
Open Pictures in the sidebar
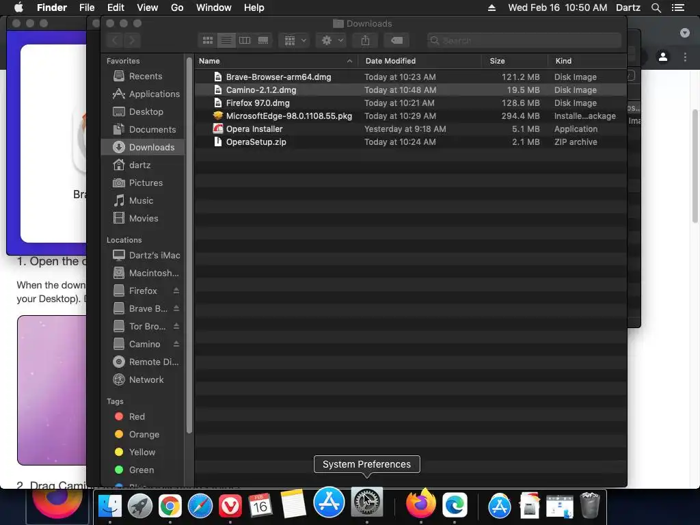[142, 183]
